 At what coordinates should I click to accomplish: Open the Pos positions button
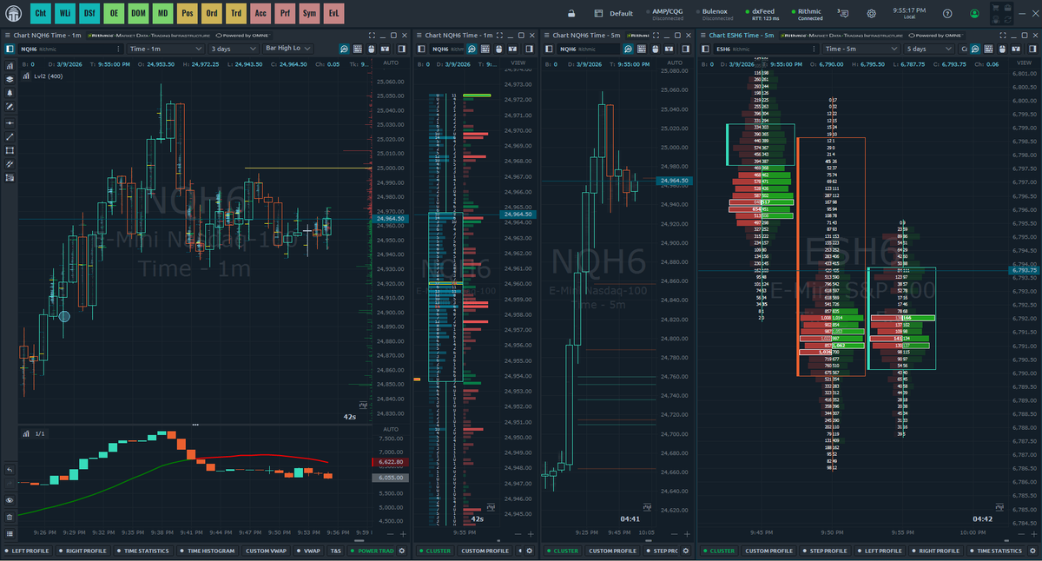(x=188, y=14)
